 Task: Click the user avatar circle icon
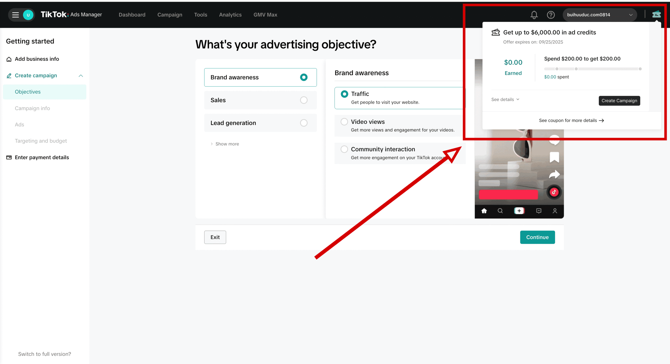[28, 15]
